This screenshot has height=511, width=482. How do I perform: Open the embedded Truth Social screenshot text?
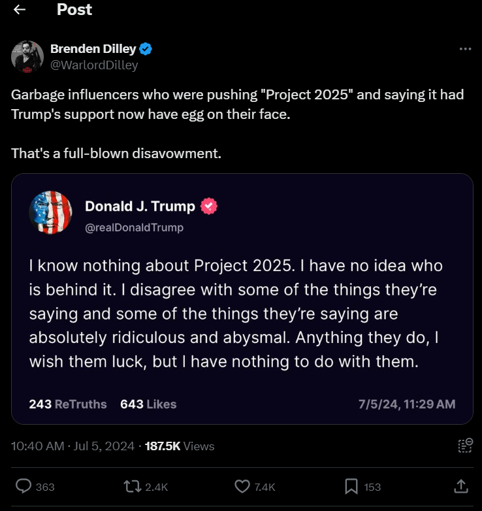coord(242,299)
